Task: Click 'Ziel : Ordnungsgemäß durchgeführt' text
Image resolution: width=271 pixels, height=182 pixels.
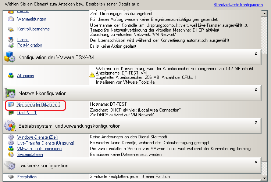Action: pos(121,14)
